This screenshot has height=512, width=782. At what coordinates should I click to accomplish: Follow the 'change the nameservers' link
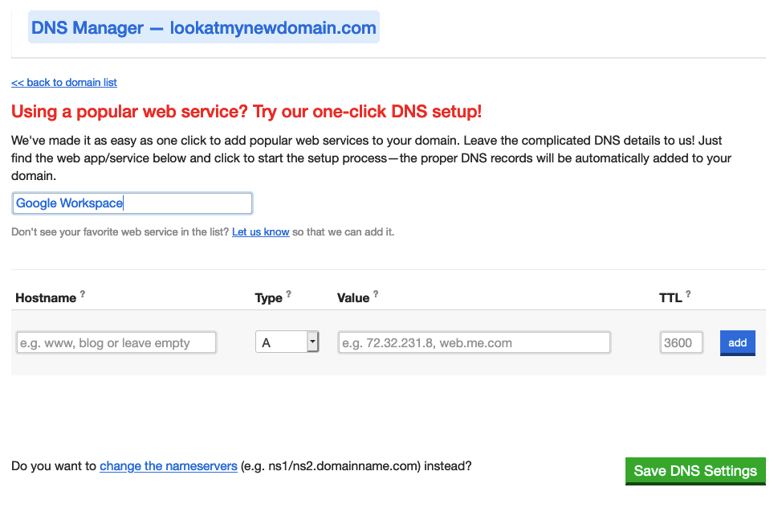[x=169, y=466]
